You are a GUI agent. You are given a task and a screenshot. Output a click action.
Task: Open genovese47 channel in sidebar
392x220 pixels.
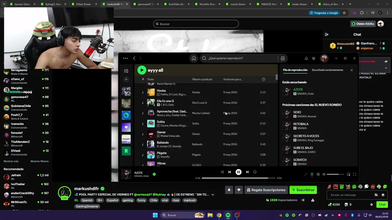[26, 99]
